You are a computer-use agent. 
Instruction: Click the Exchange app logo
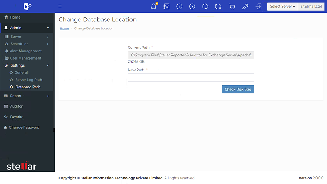pyautogui.click(x=27, y=6)
